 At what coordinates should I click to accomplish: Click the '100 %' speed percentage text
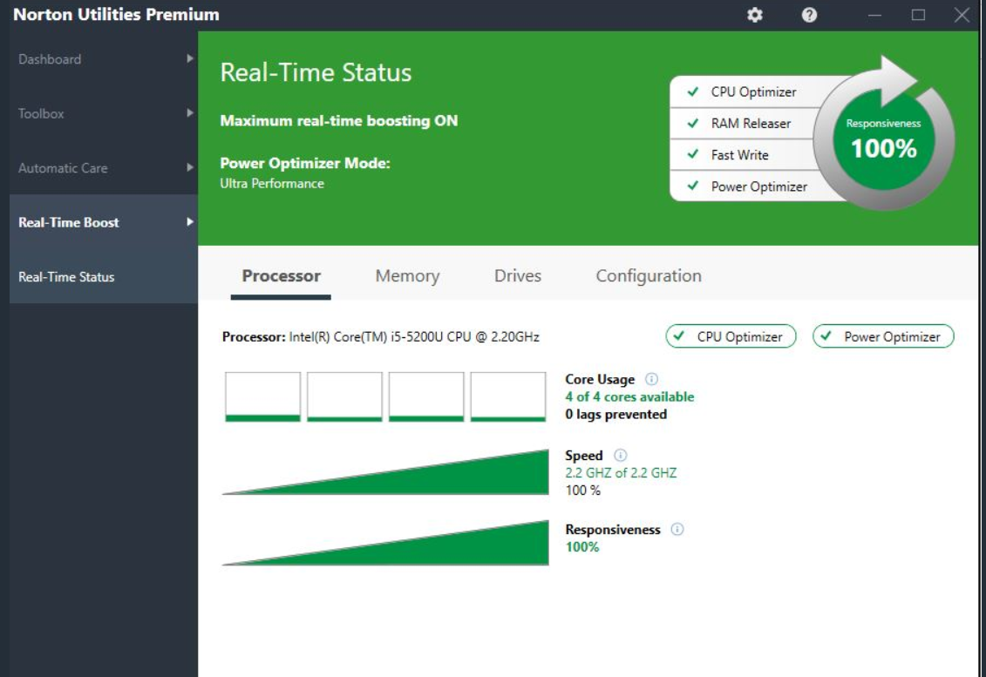583,491
